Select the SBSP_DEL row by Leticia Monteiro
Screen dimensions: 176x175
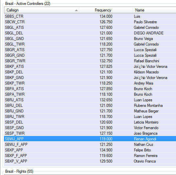pos(90,122)
